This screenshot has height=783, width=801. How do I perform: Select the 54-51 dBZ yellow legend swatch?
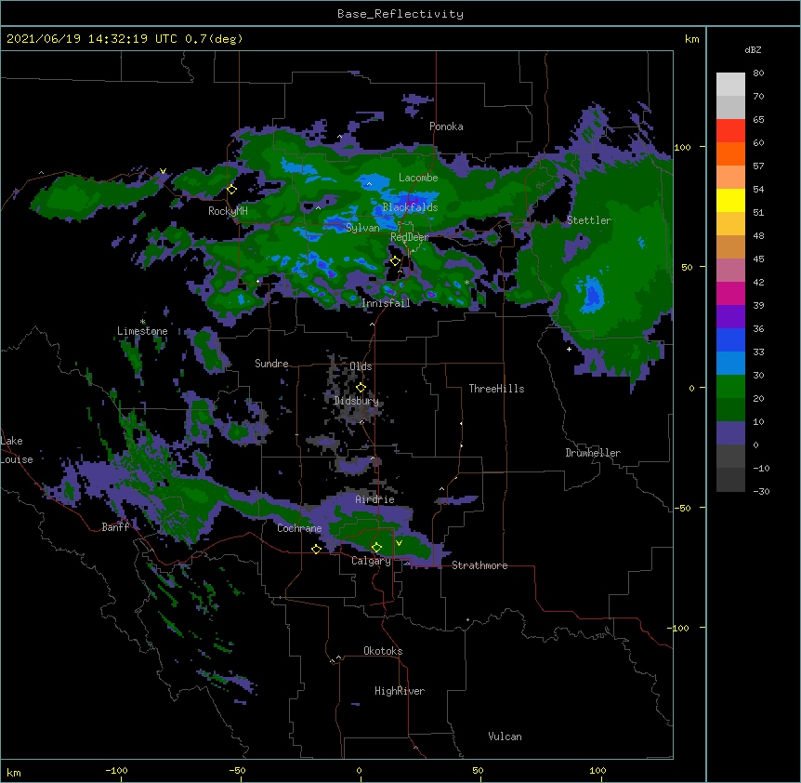(730, 200)
